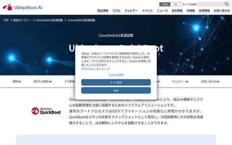Jump to デモ動画 section
The width and height of the screenshot is (232, 145).
point(70,81)
